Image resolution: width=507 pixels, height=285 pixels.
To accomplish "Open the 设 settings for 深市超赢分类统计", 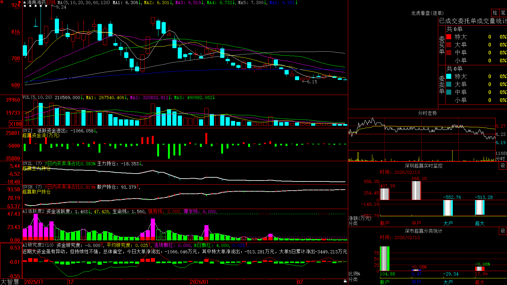I will (x=503, y=231).
